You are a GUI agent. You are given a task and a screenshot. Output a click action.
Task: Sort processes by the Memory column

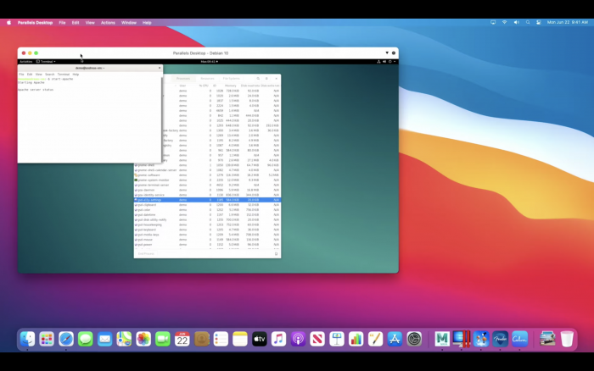230,86
